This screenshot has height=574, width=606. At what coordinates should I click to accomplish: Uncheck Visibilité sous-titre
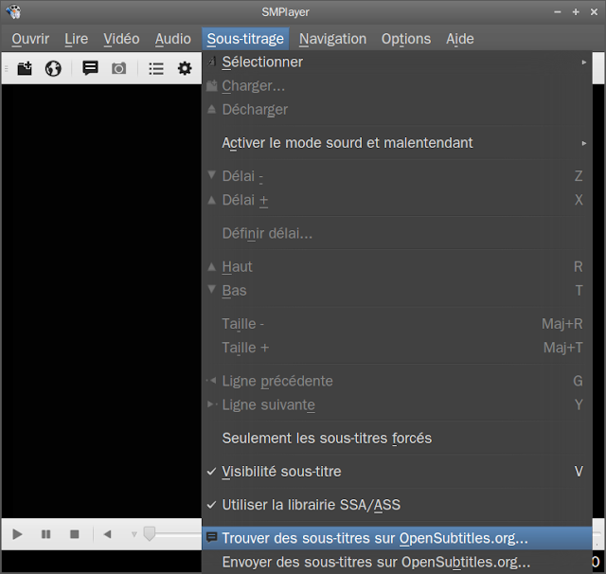397,472
